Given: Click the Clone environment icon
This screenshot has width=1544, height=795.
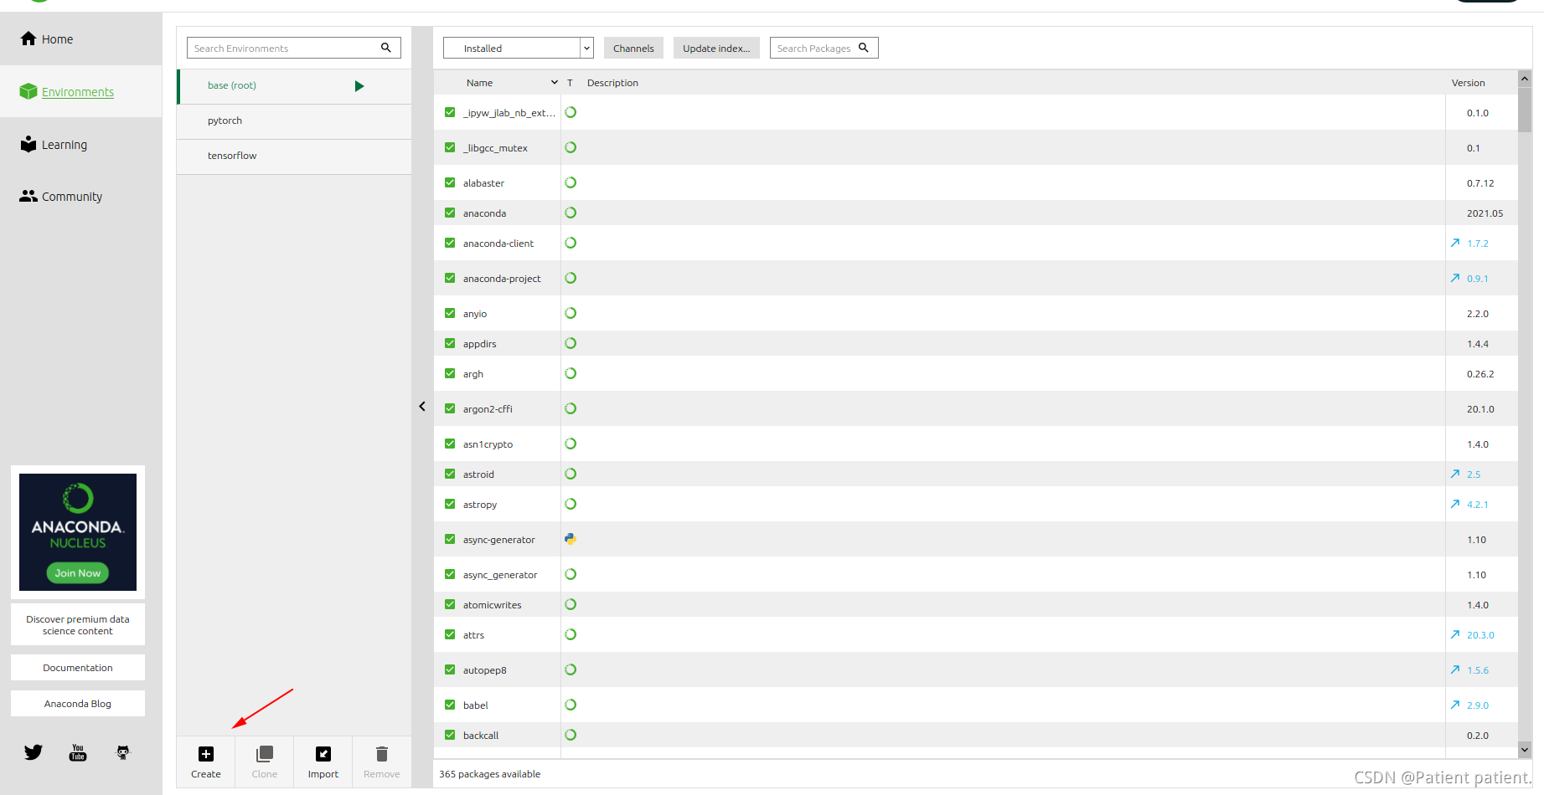Looking at the screenshot, I should click(x=265, y=754).
